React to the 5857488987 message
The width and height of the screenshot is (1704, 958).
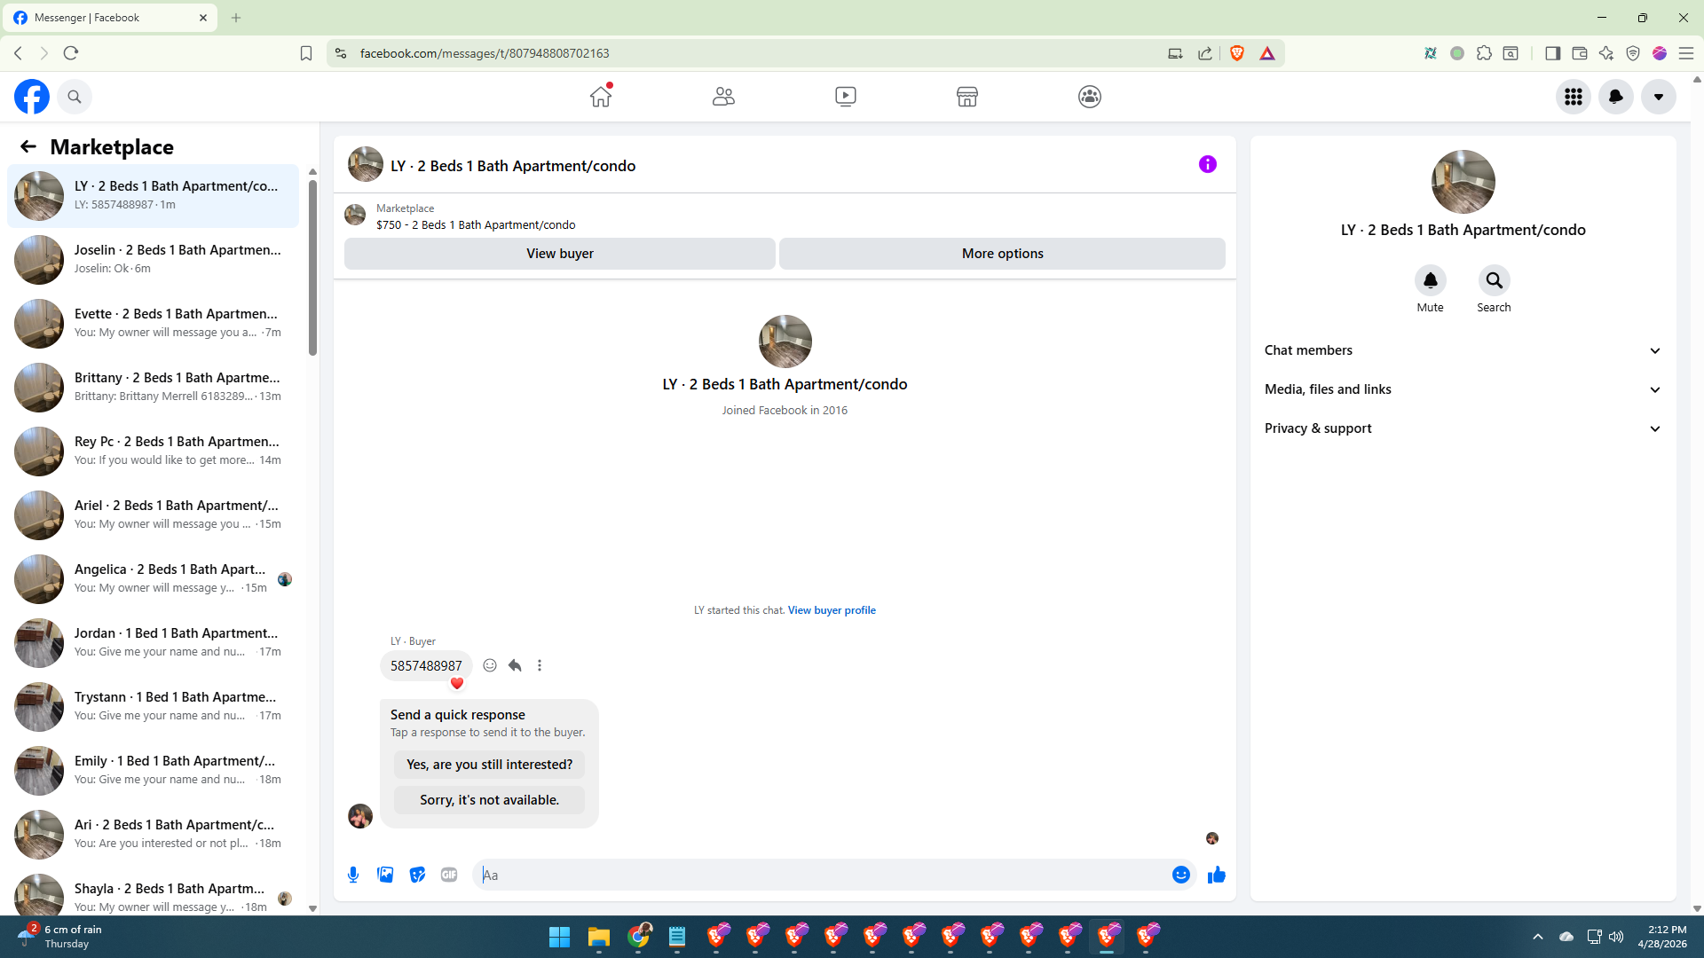tap(490, 665)
